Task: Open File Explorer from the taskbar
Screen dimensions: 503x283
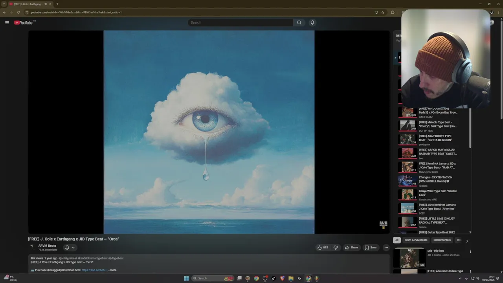Action: [x=291, y=278]
